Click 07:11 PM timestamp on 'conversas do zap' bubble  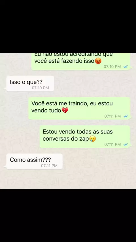click(112, 145)
